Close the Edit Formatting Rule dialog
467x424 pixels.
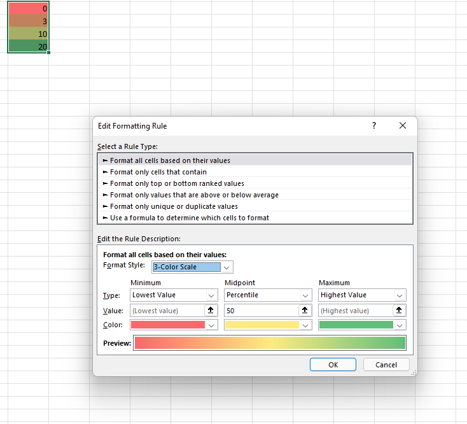tap(403, 125)
